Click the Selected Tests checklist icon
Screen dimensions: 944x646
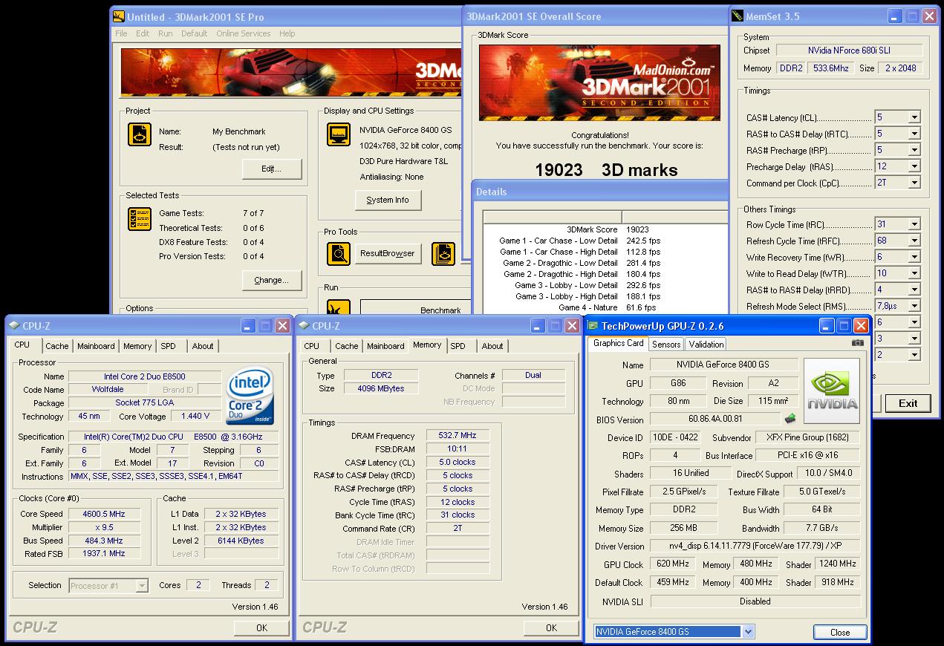[x=139, y=219]
